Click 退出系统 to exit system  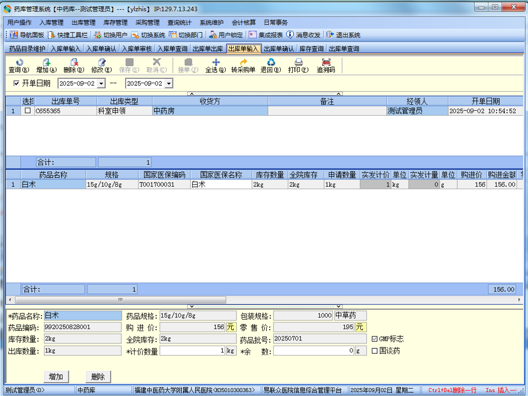(344, 35)
